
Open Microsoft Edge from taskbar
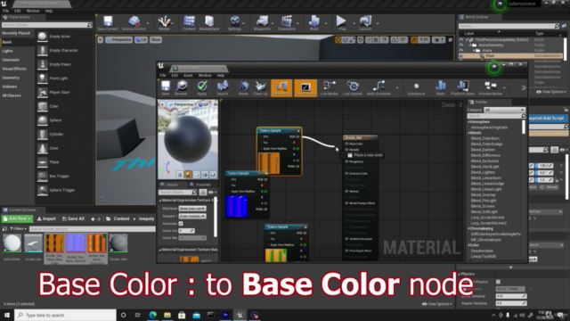pyautogui.click(x=152, y=315)
